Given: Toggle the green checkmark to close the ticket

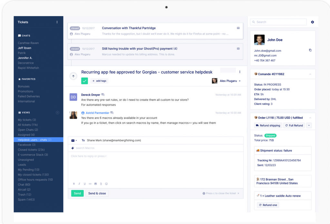Looking at the screenshot, I should 84,81.
